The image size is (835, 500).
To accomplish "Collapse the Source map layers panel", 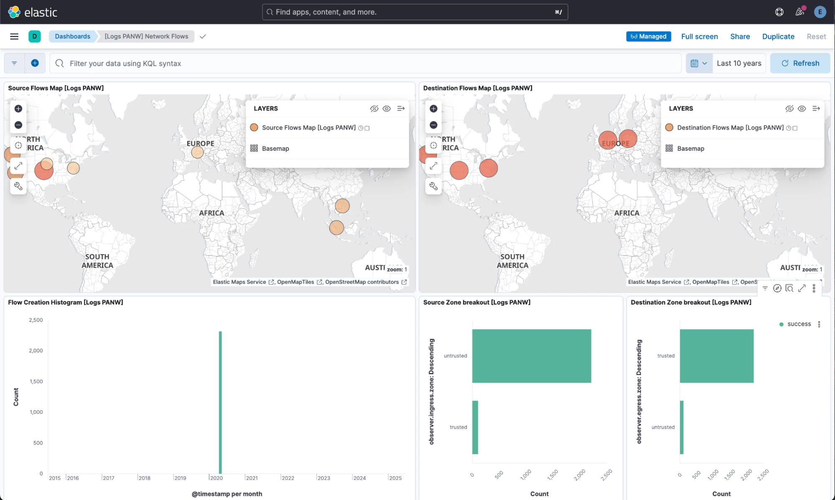I will (401, 109).
